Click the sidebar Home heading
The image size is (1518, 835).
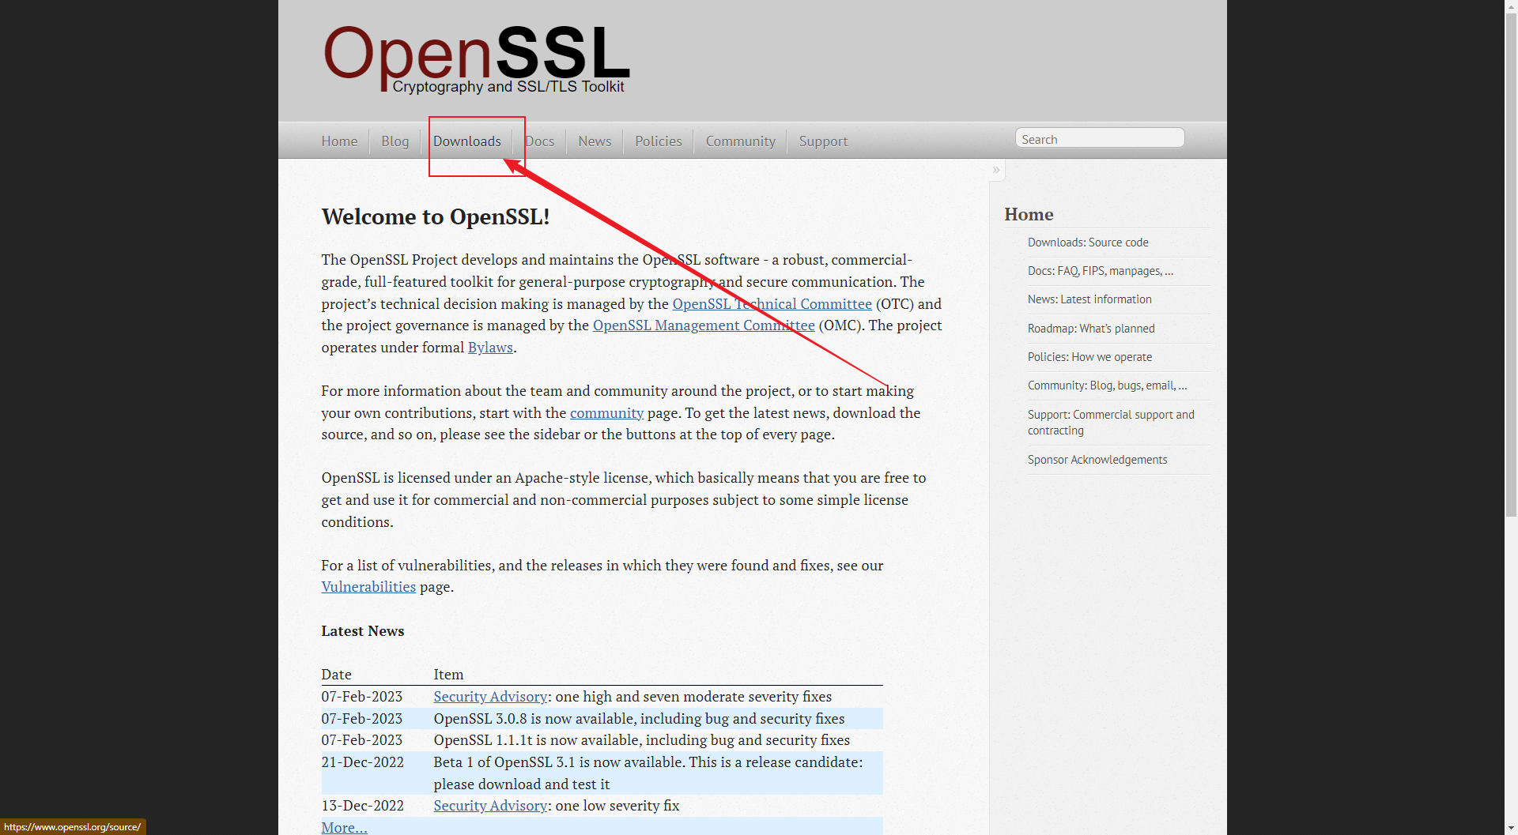tap(1029, 215)
